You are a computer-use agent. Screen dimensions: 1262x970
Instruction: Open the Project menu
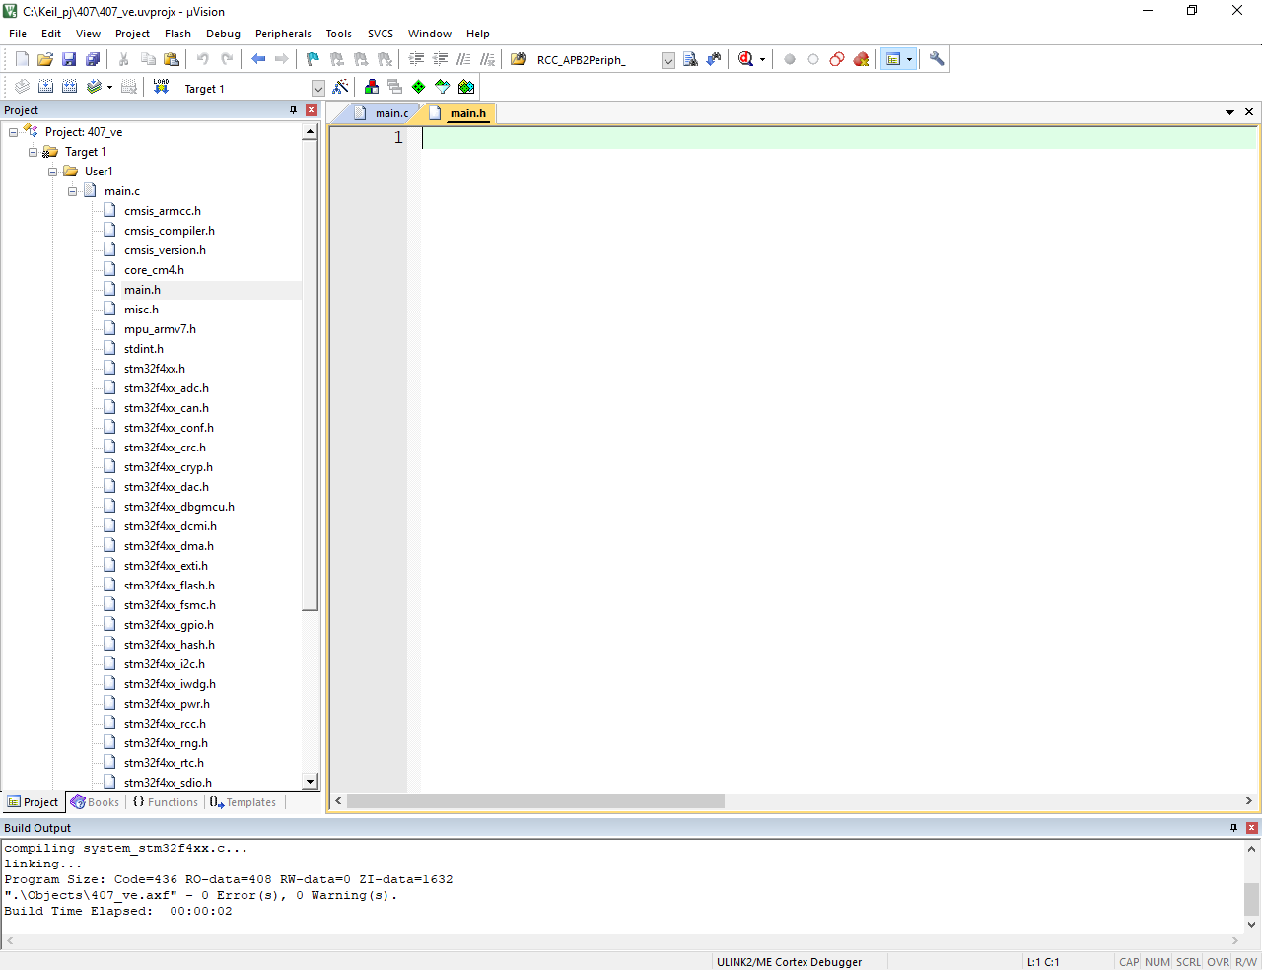[132, 34]
